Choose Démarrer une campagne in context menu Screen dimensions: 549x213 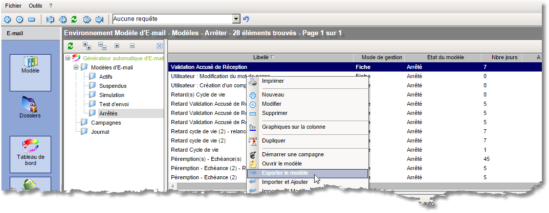coord(308,154)
